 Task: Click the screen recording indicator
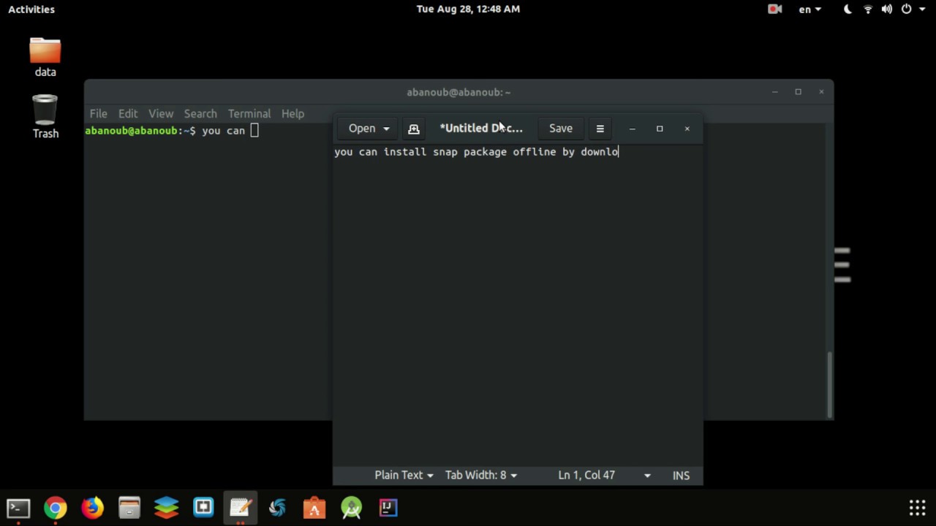[x=775, y=9]
